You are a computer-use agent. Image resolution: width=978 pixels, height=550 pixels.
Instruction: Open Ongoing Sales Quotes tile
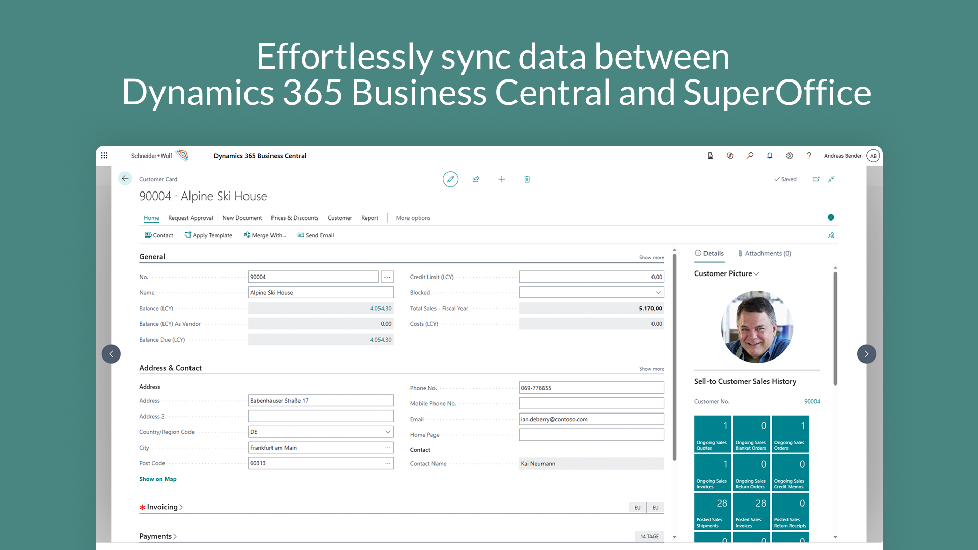point(712,434)
